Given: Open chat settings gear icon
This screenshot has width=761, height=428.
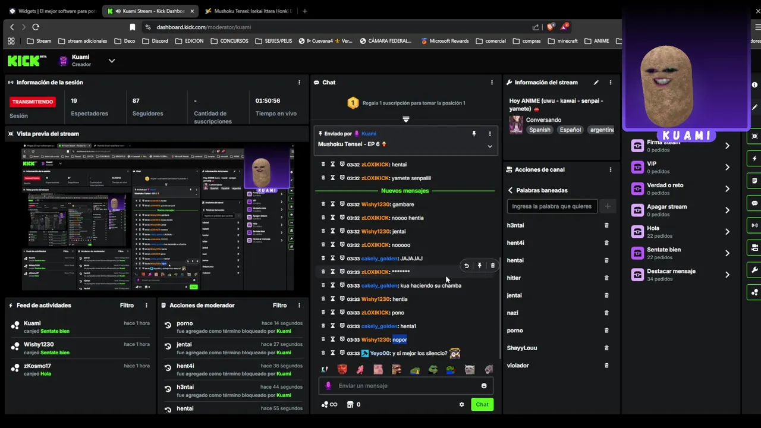Looking at the screenshot, I should click(x=461, y=405).
